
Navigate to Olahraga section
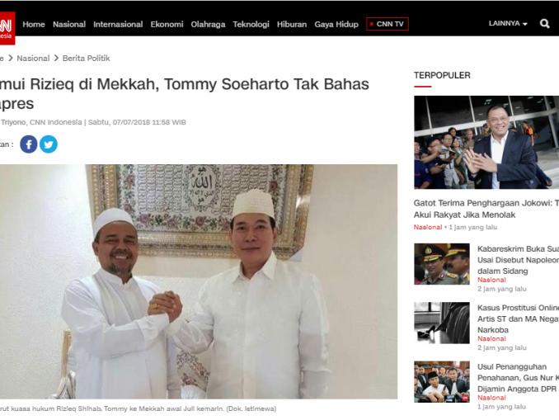[x=208, y=24]
